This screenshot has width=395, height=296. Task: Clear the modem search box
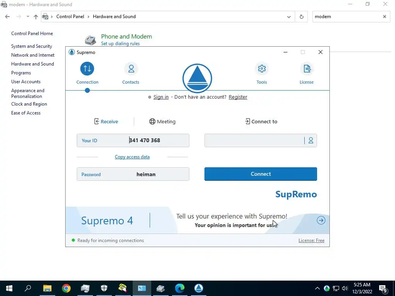point(385,17)
